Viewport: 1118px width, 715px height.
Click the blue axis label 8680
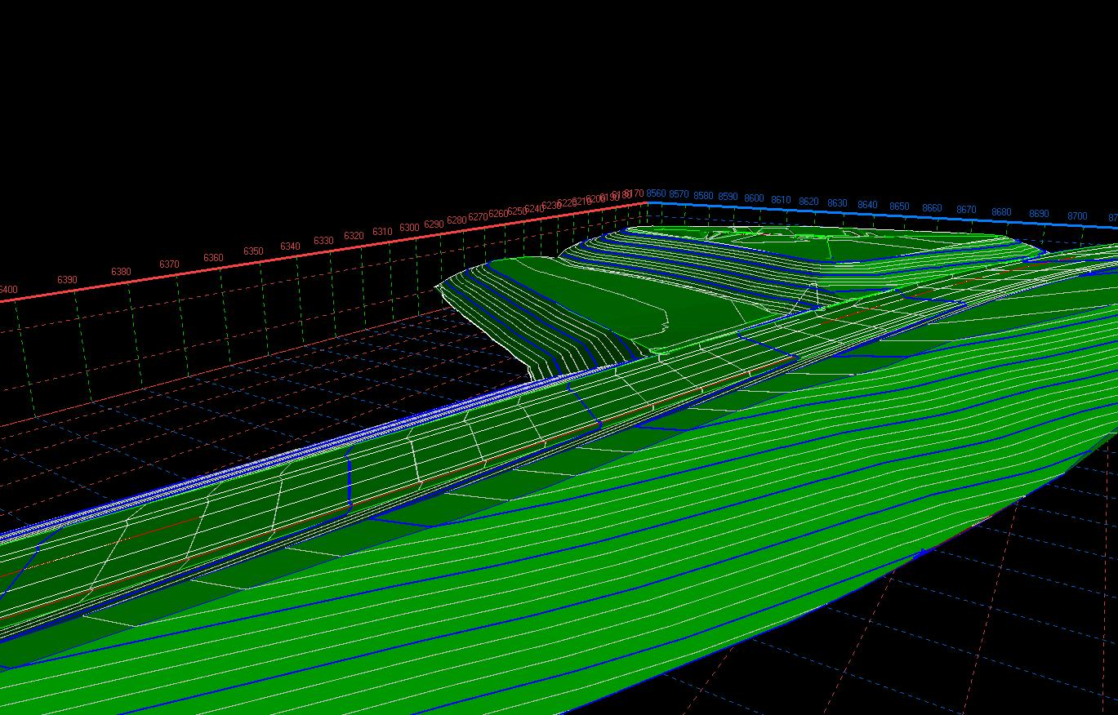[x=1001, y=212]
